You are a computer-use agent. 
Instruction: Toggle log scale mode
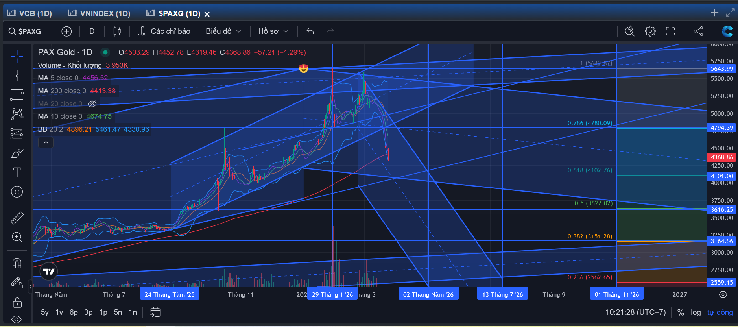696,312
